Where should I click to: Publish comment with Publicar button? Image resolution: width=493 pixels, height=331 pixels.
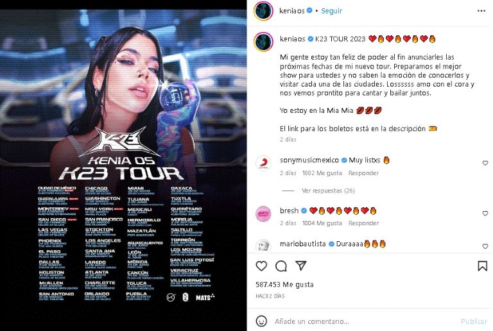(474, 321)
